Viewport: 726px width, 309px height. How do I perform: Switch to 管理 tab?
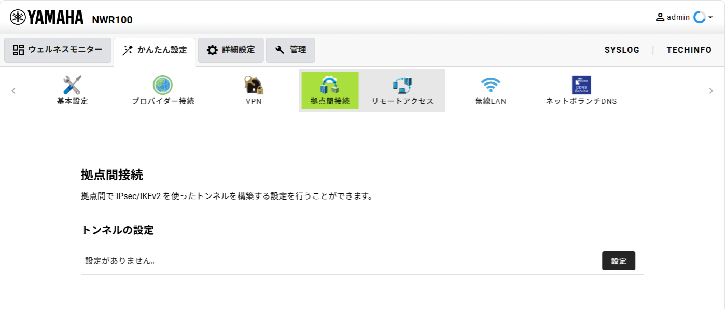click(x=290, y=50)
